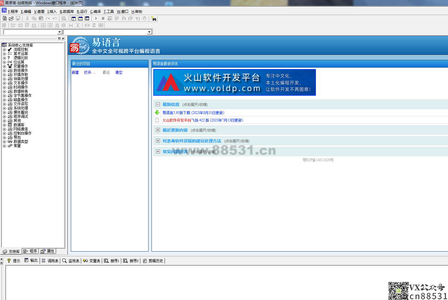This screenshot has width=448, height=300.
Task: Click the page icon beside 火山软件开发平台飞扬
Action: pos(157,120)
